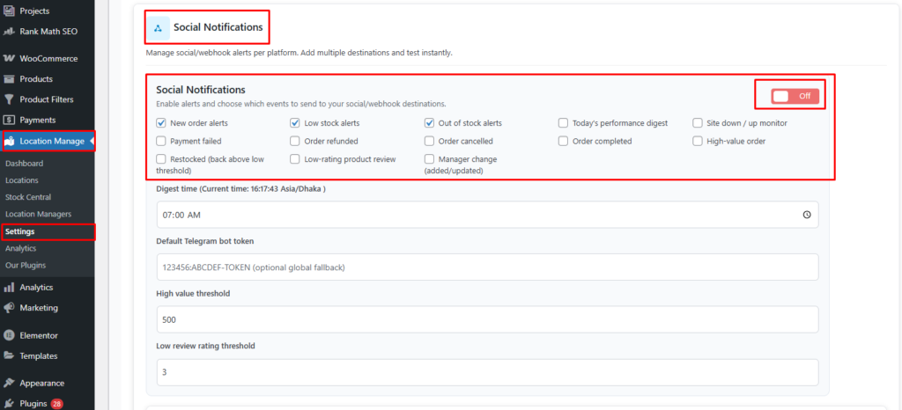The width and height of the screenshot is (902, 410).
Task: Tick the High-value order checkbox
Action: [x=698, y=141]
